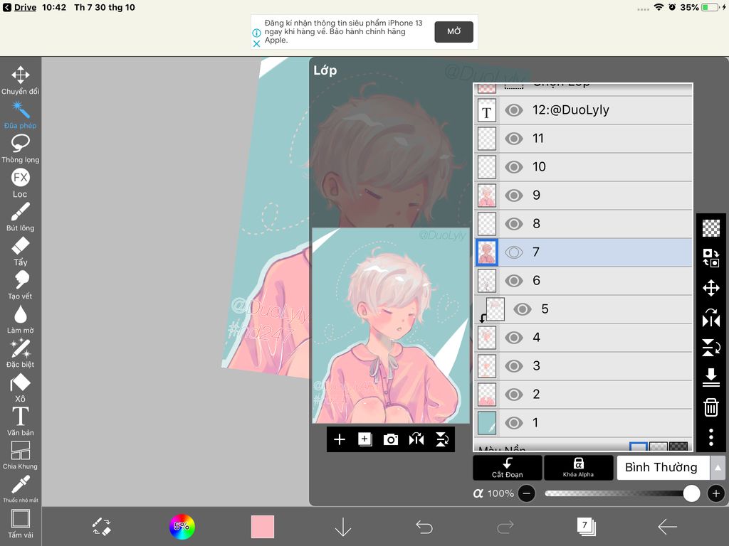Click the move layer cross-arrows icon
The width and height of the screenshot is (729, 546).
click(x=711, y=288)
